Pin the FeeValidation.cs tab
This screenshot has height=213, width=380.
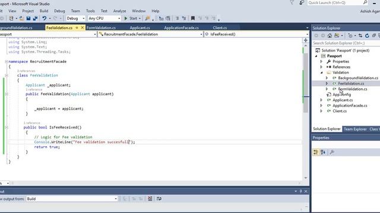(77, 28)
